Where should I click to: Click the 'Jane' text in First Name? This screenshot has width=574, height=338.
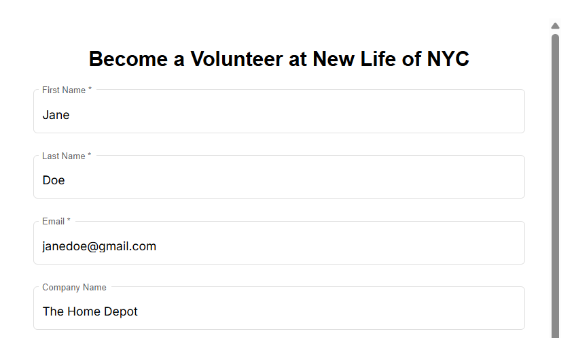(56, 115)
